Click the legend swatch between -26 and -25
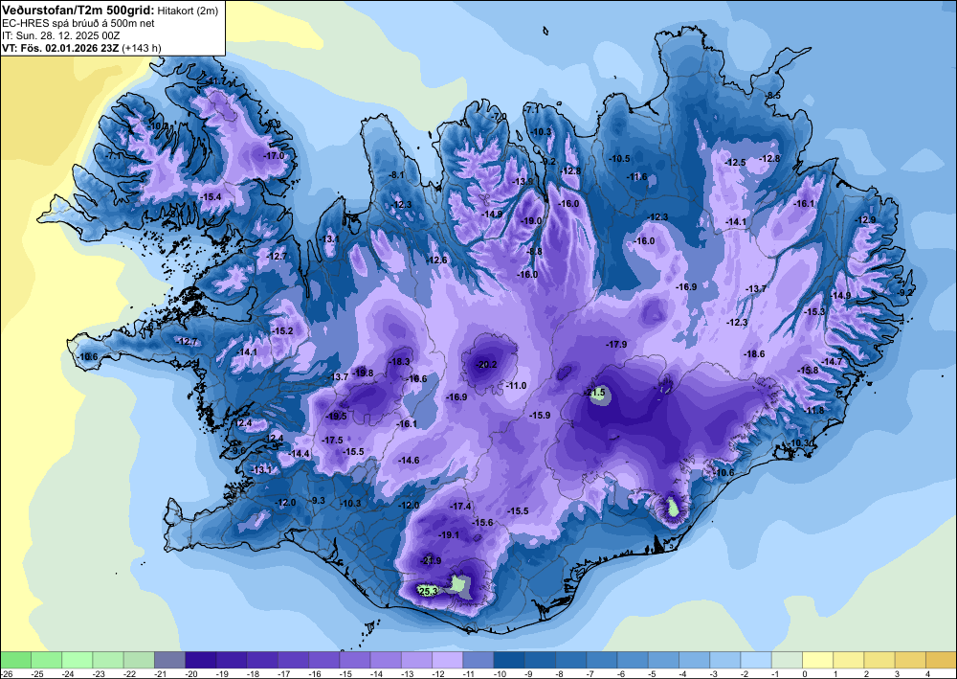This screenshot has width=957, height=679. [x=16, y=660]
